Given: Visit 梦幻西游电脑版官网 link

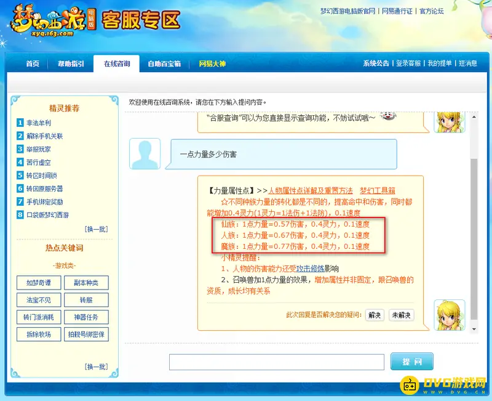Looking at the screenshot, I should (x=347, y=11).
